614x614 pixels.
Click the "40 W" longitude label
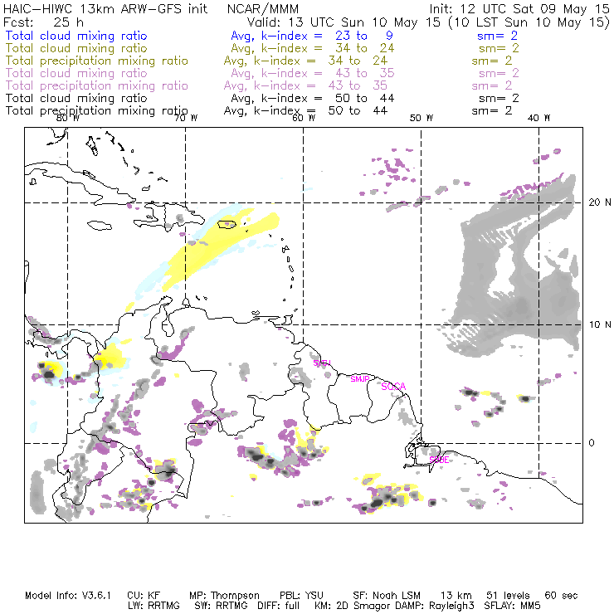click(x=538, y=118)
